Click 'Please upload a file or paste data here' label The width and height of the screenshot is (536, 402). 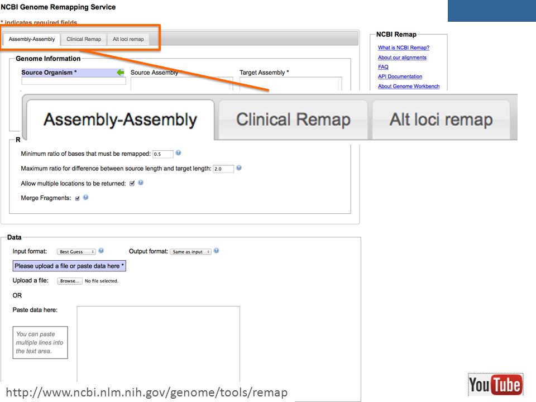tap(69, 266)
